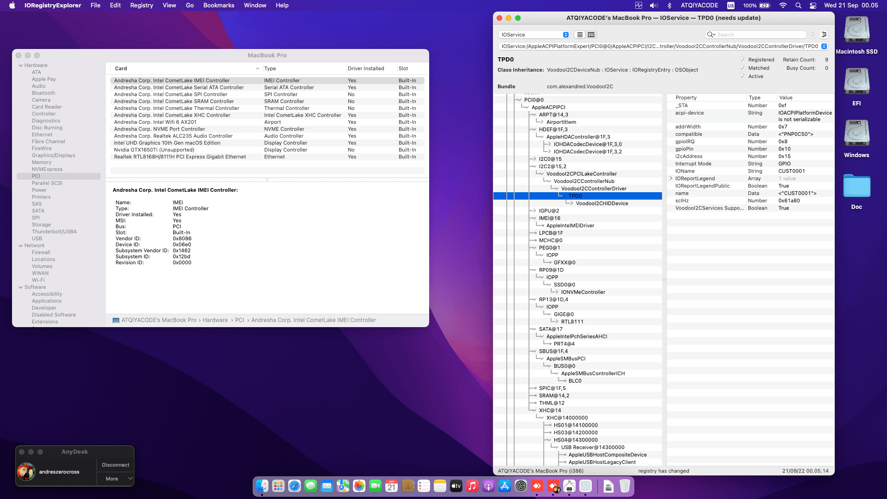Collapse the Software section in System Information
887x499 pixels.
21,287
